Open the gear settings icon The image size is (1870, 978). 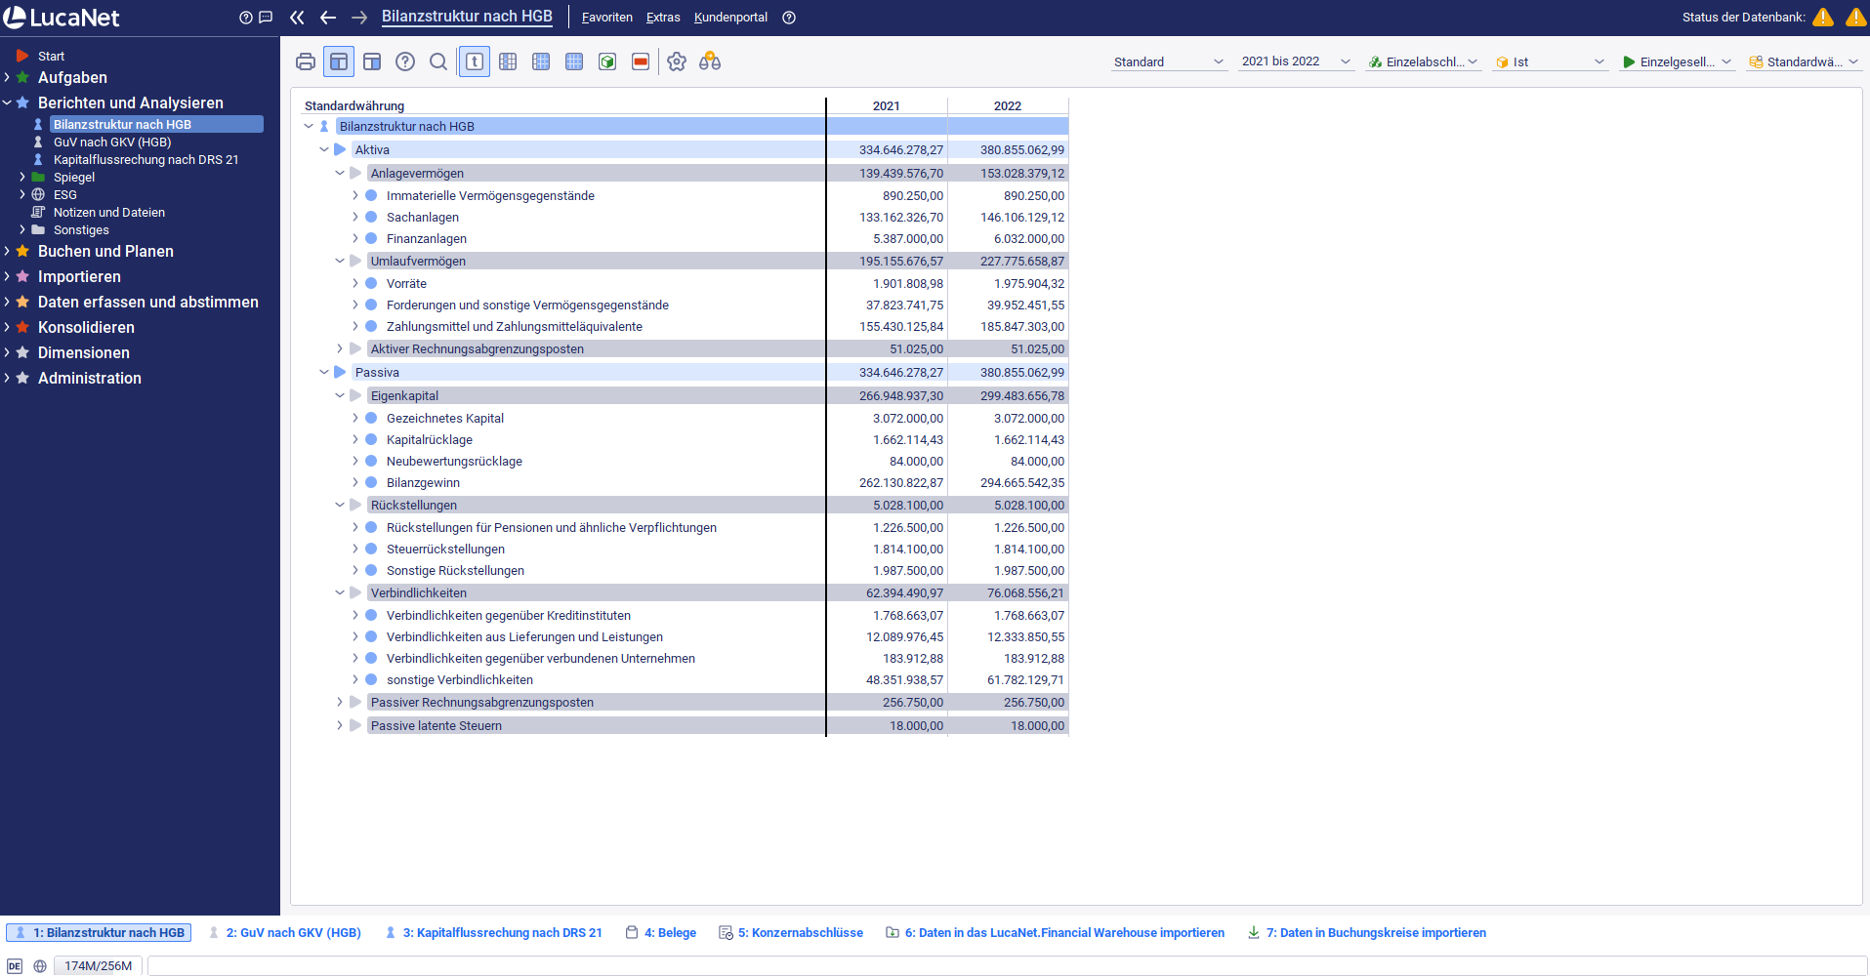point(677,61)
